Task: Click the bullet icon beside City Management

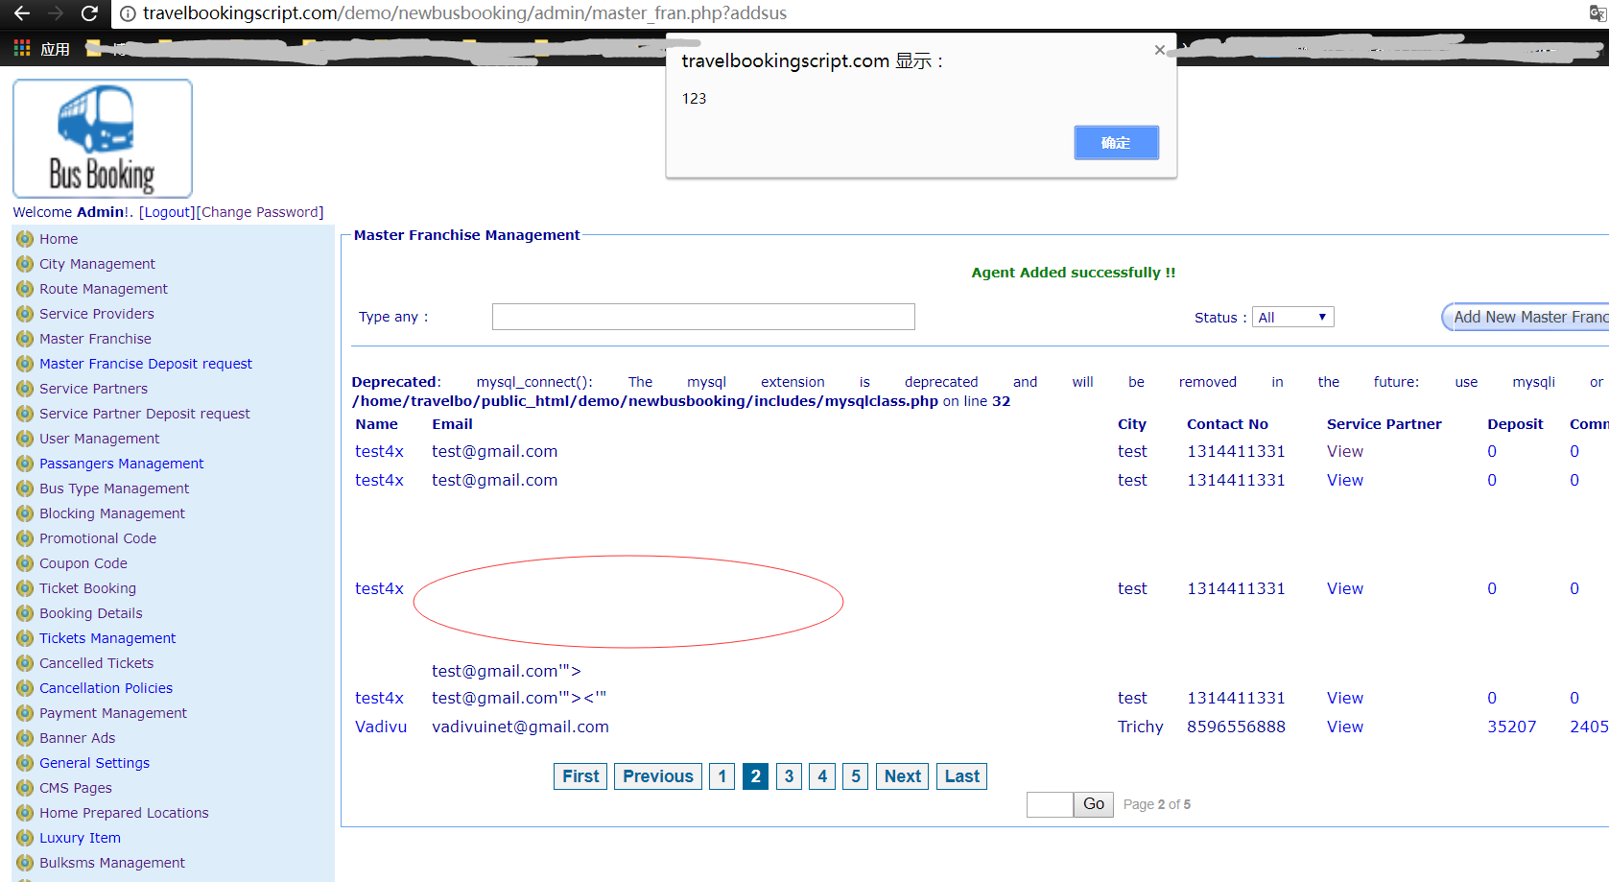Action: point(25,264)
